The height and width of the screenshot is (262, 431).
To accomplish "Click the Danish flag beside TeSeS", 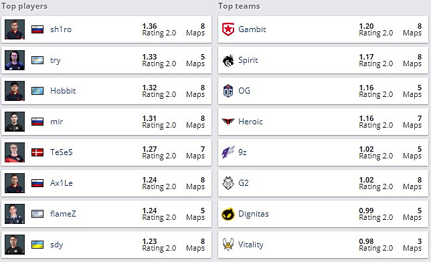I will coord(37,152).
